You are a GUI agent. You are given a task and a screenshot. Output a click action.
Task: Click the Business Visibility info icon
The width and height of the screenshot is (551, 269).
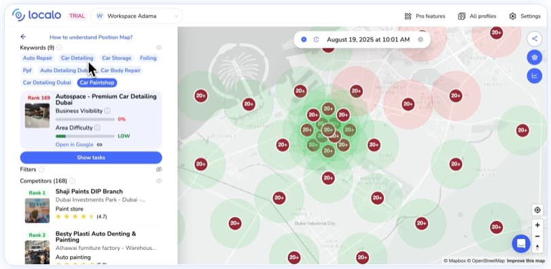107,111
